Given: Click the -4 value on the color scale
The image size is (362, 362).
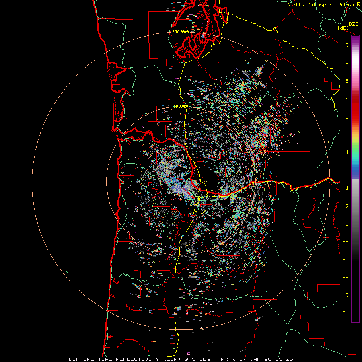Looking at the screenshot, I should pos(346,242).
